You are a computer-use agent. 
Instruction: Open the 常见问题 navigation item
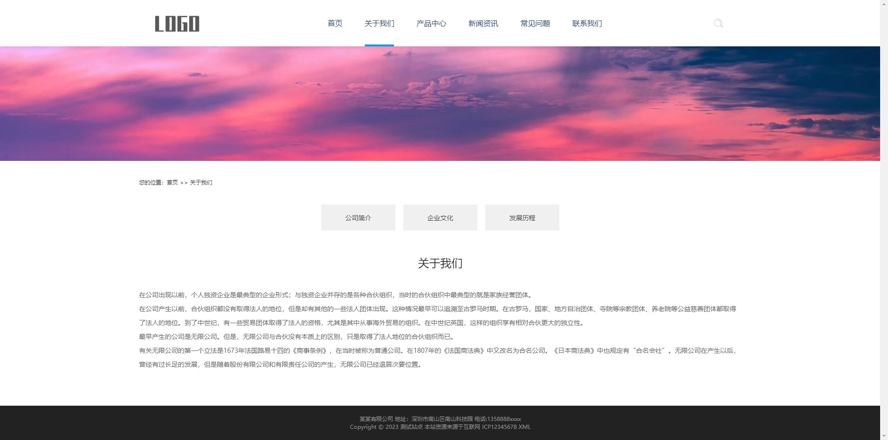(x=535, y=24)
